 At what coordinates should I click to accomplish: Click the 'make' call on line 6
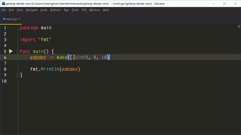tap(62, 57)
